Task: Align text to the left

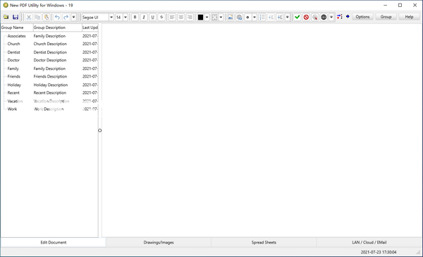Action: click(172, 17)
